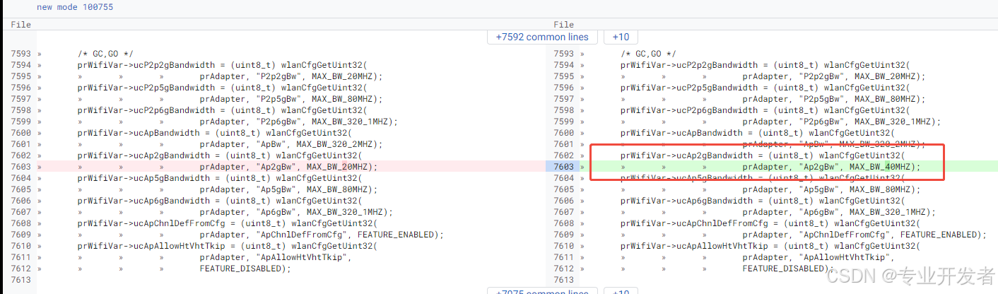Select line number 7603 in left pane
Viewport: 998px width, 294px height.
pyautogui.click(x=20, y=167)
